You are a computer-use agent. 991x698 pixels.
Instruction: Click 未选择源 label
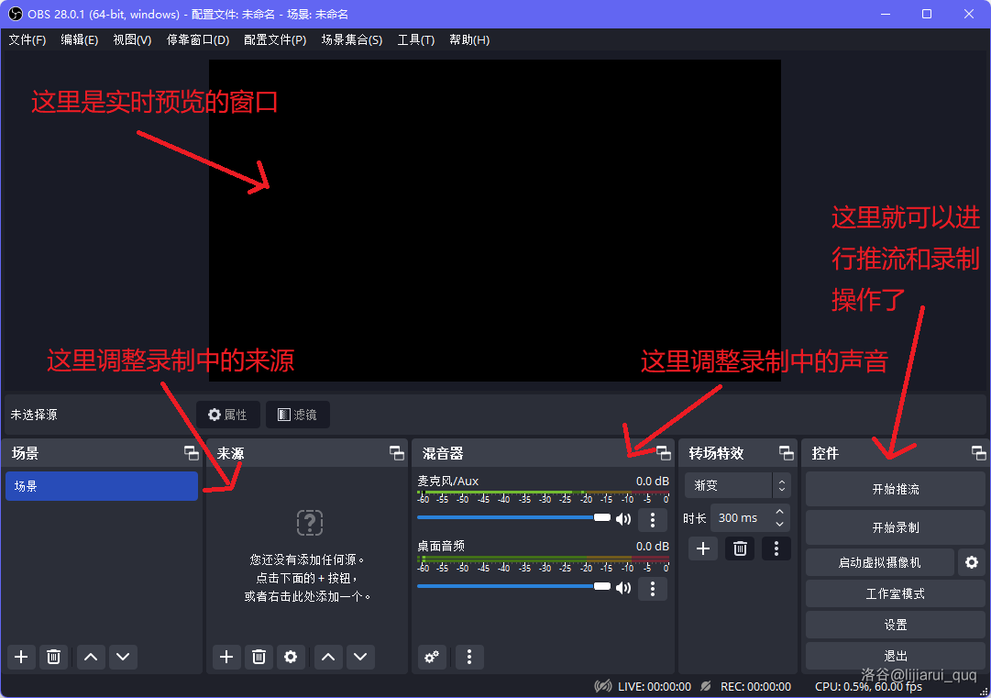click(34, 415)
